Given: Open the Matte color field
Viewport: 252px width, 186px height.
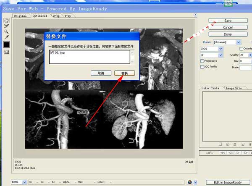Looking at the screenshot, I should [x=246, y=67].
